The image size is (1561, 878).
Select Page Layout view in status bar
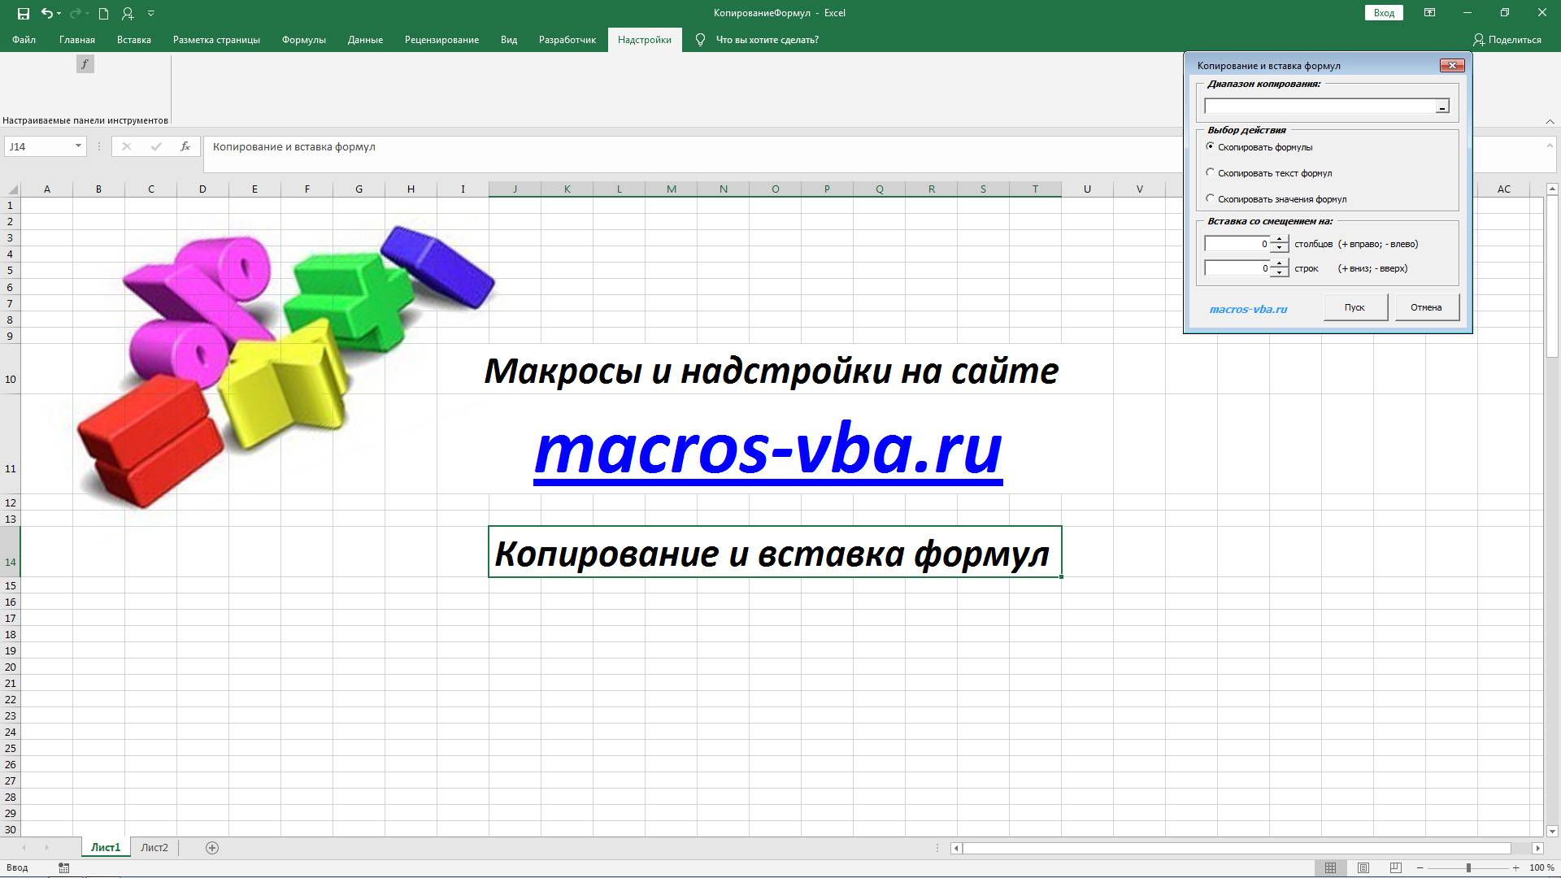pyautogui.click(x=1363, y=867)
